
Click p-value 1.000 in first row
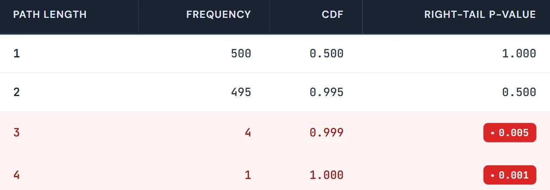pos(519,54)
